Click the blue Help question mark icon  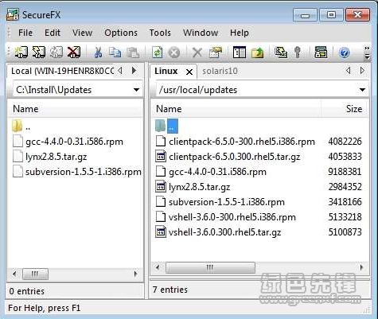tap(344, 53)
